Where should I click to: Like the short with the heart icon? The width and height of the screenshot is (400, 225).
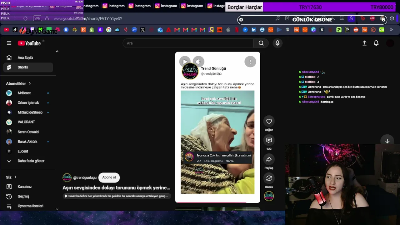click(x=269, y=121)
